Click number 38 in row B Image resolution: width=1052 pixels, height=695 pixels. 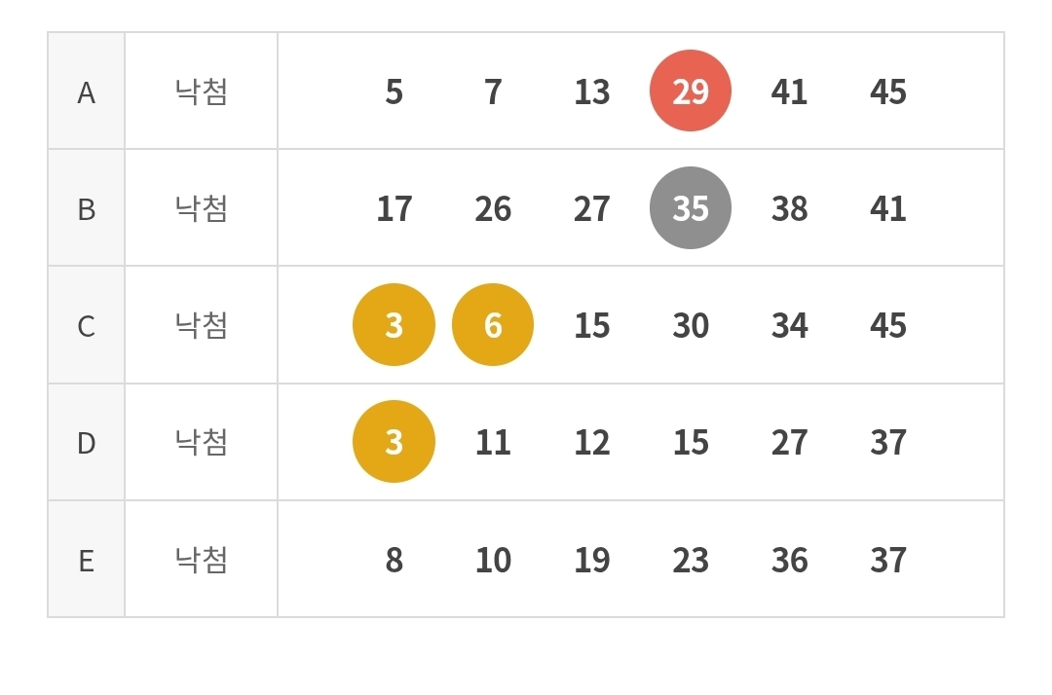(x=789, y=208)
